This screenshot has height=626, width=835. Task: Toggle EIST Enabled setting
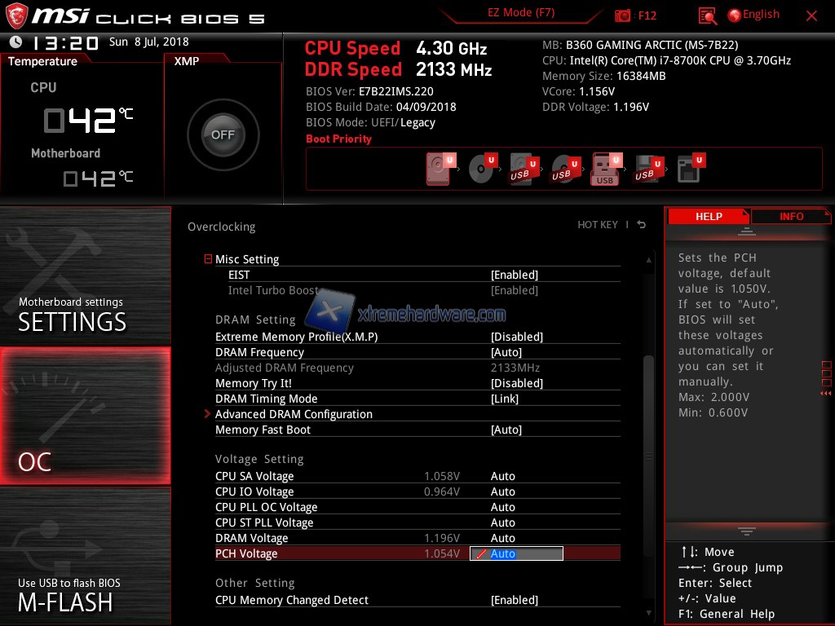(x=514, y=275)
